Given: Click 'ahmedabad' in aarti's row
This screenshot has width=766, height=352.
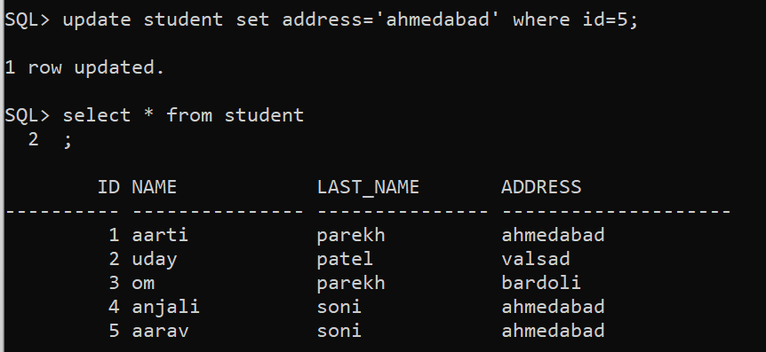Looking at the screenshot, I should click(x=553, y=235).
